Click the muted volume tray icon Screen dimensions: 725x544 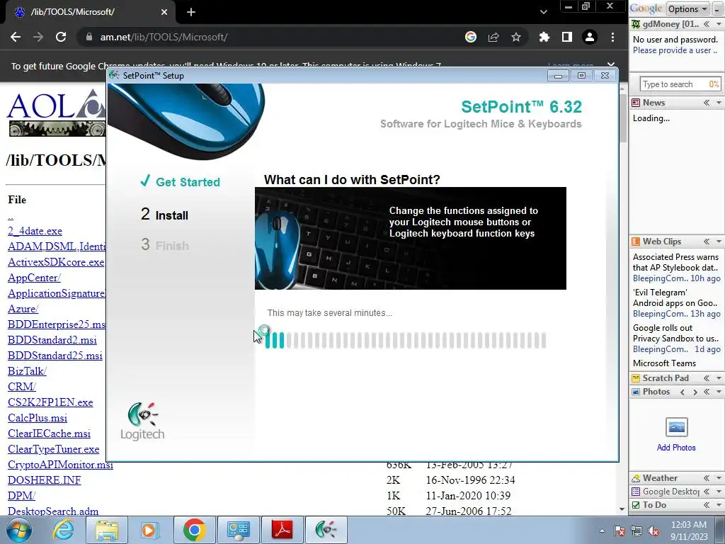[x=654, y=531]
